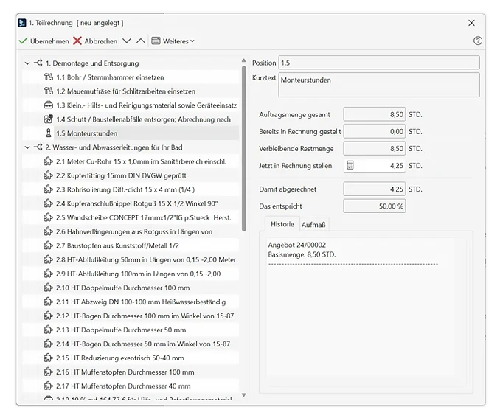Click the puzzle icon of 2.12 HT-Bogen 100 mm

48,316
